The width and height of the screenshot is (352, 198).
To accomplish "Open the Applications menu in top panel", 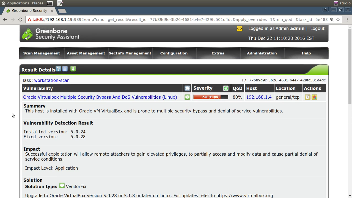I will click(x=15, y=3).
